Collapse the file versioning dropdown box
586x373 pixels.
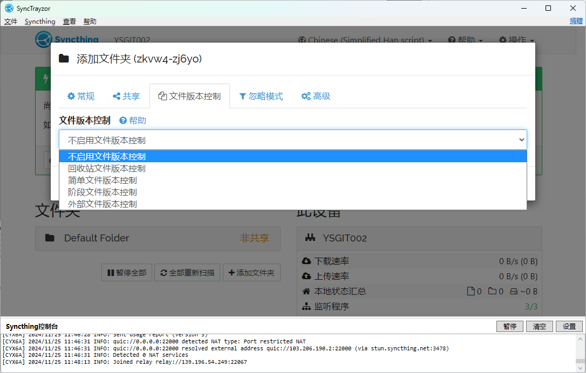pos(293,140)
